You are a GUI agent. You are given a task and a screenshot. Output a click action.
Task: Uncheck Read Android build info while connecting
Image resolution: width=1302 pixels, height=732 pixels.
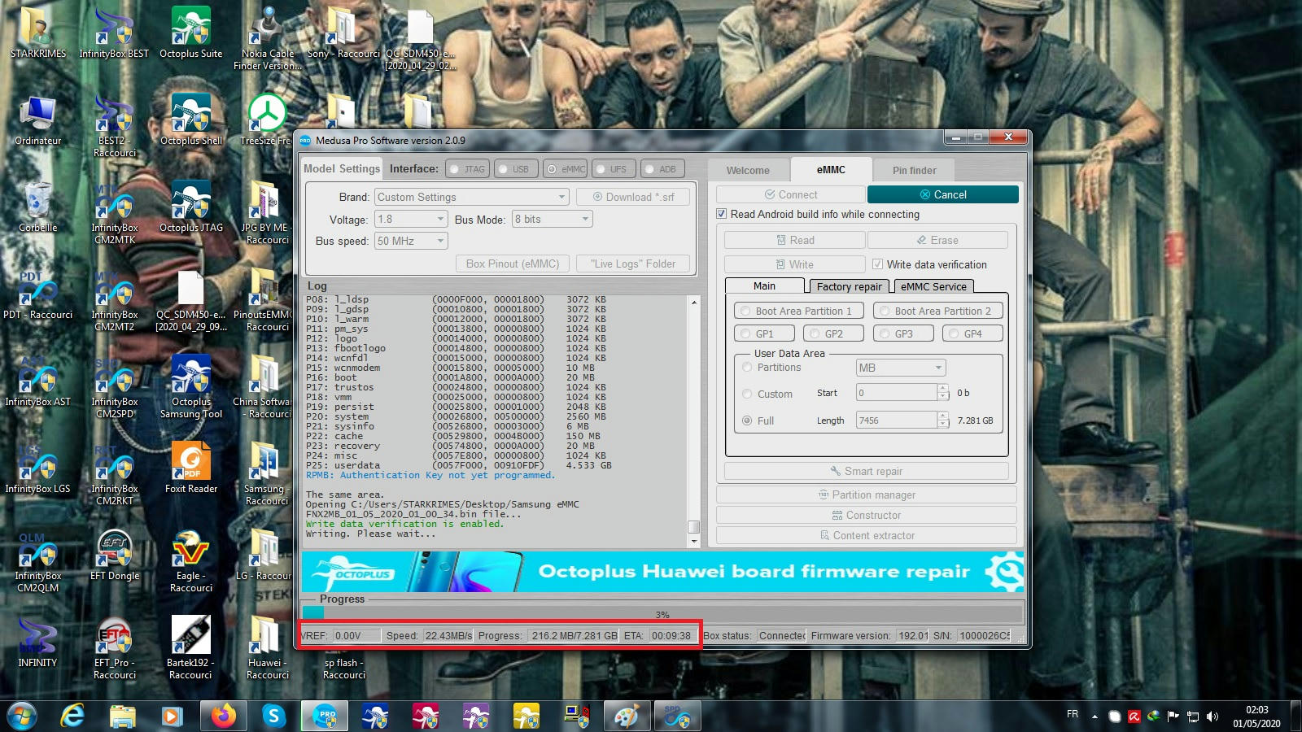coord(722,214)
